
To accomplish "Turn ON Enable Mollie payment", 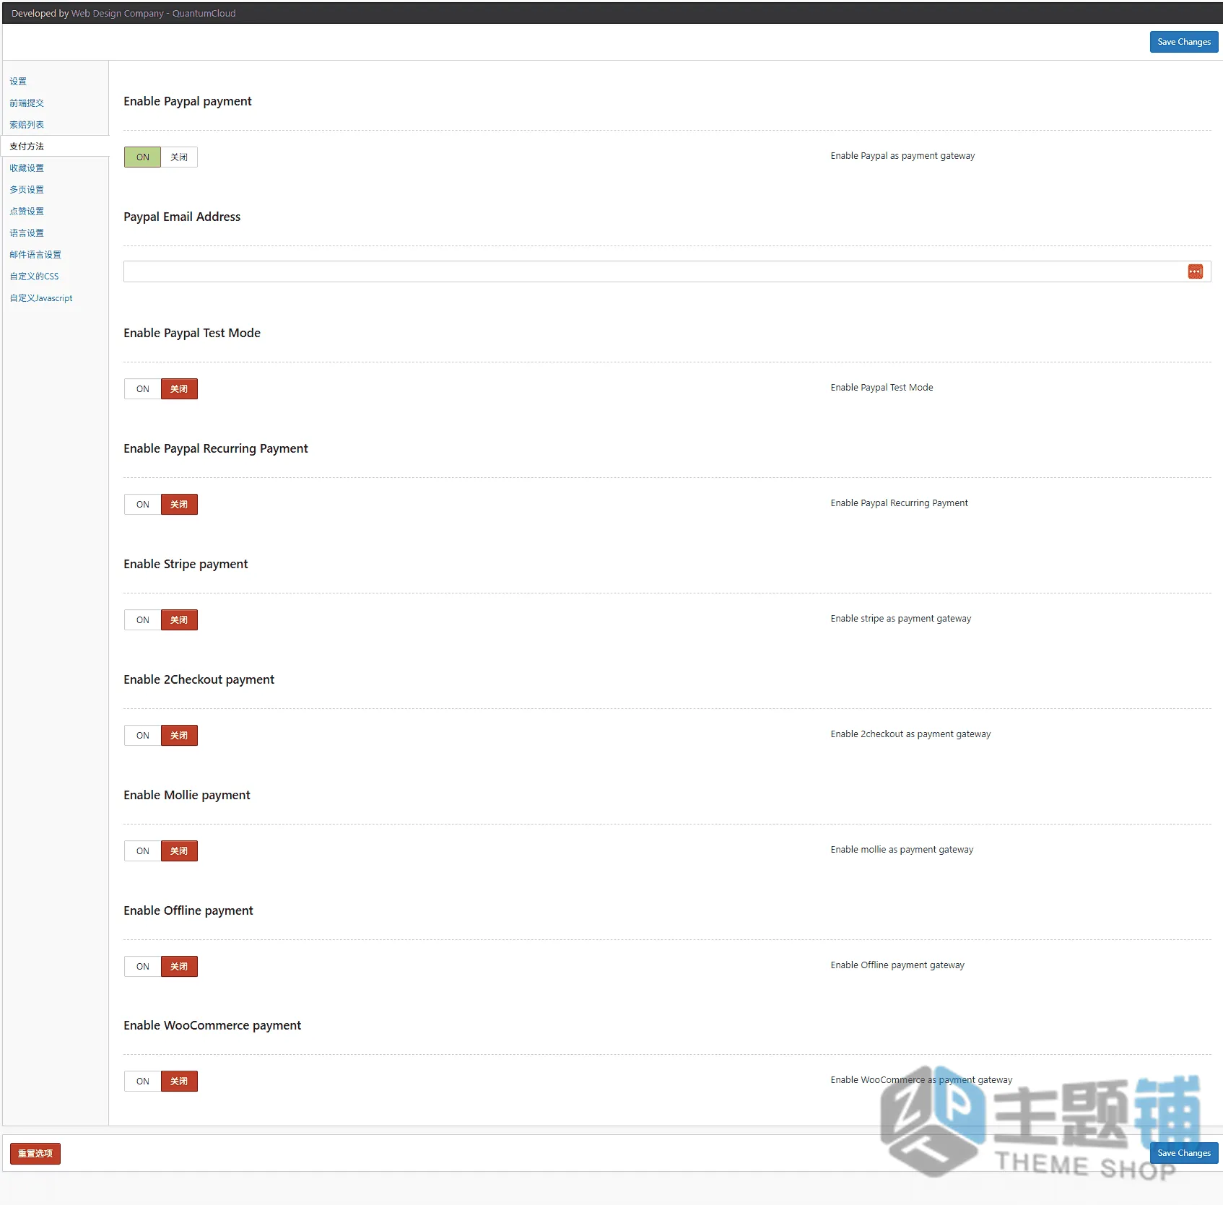I will pyautogui.click(x=142, y=851).
